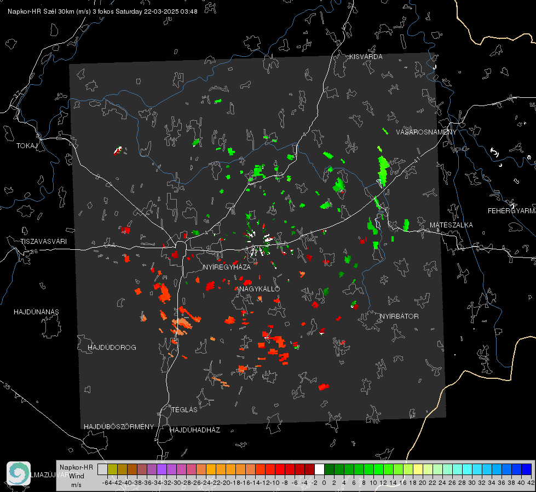Click the HAJDÚNÁNÁS map label
Viewport: 536px width, 492px height.
click(x=36, y=312)
